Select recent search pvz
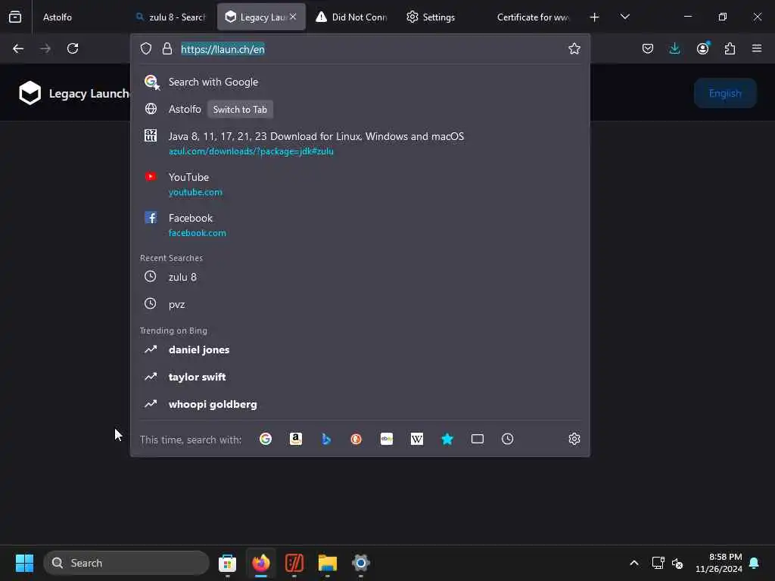The width and height of the screenshot is (775, 581). point(359,304)
